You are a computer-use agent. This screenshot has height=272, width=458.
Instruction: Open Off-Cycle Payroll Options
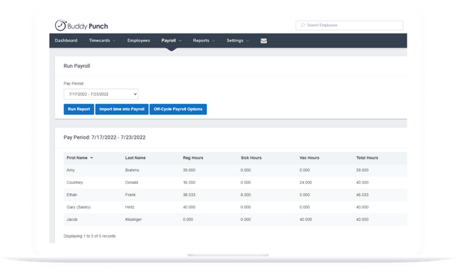pyautogui.click(x=178, y=110)
